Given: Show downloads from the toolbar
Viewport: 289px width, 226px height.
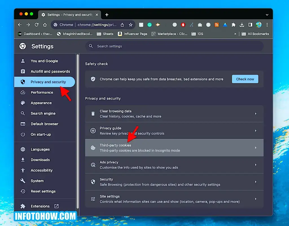Looking at the screenshot, I should pyautogui.click(x=242, y=25).
